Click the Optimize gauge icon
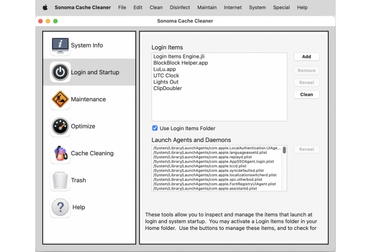Image resolution: width=368 pixels, height=252 pixels. pyautogui.click(x=61, y=126)
